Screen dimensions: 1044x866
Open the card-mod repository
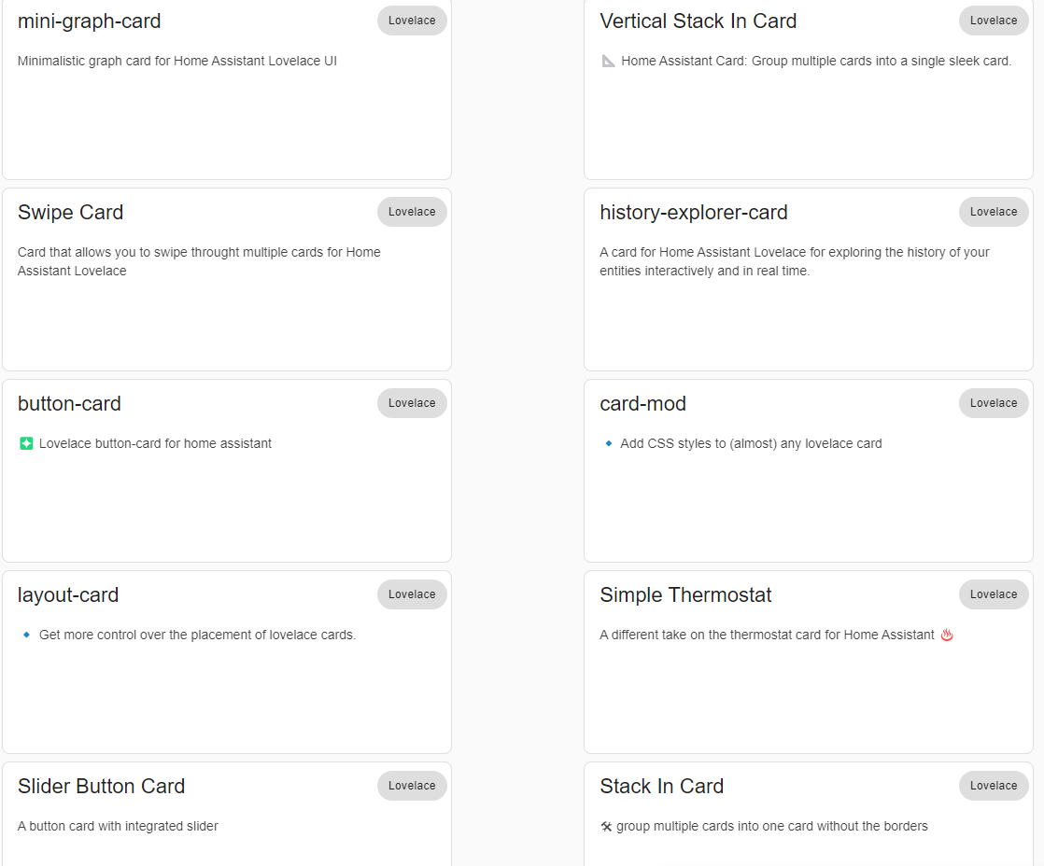(x=642, y=403)
